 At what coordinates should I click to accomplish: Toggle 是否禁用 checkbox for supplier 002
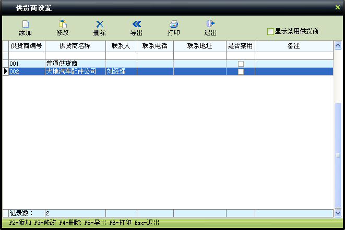click(x=241, y=71)
